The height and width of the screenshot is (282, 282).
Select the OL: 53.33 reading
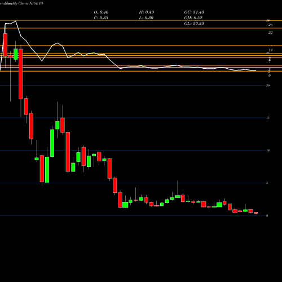click(194, 24)
